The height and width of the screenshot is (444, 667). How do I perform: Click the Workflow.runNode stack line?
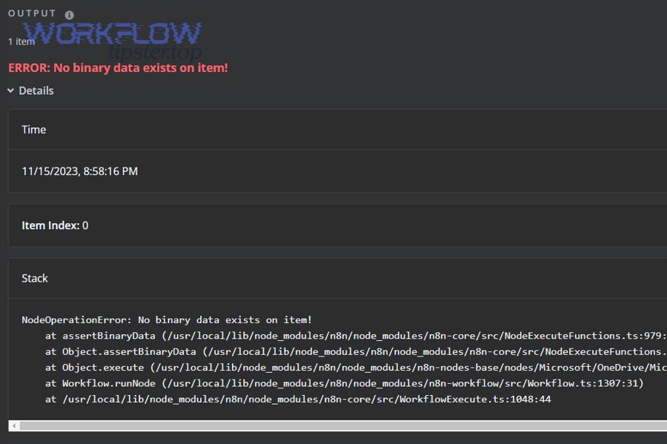pos(344,383)
